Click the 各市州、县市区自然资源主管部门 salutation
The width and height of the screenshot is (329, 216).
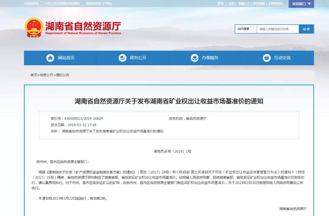pyautogui.click(x=63, y=162)
